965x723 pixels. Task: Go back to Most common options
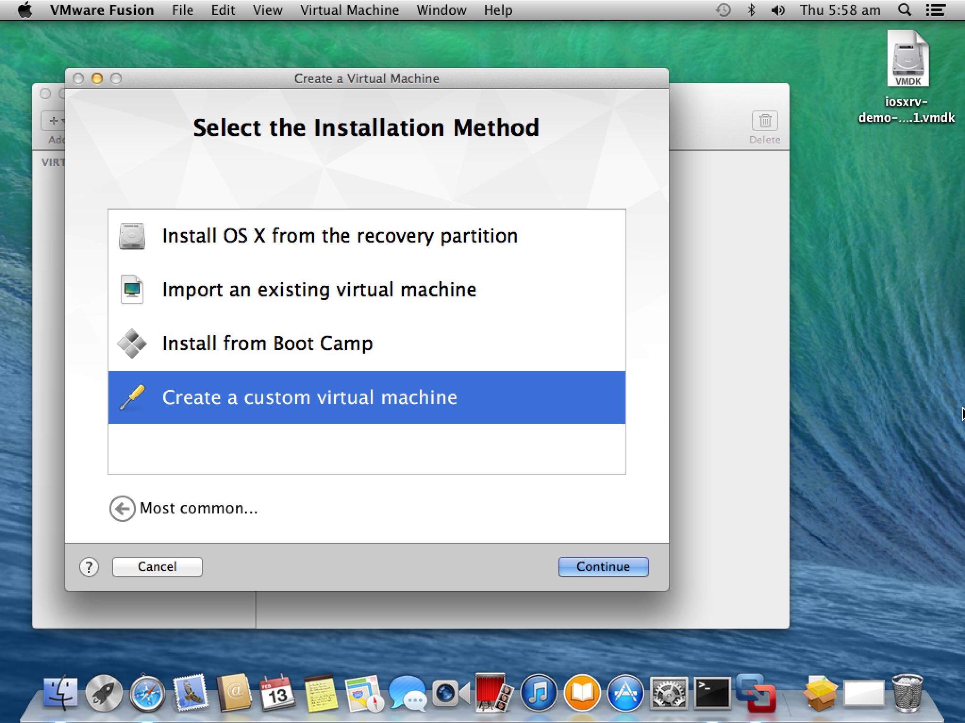pos(184,508)
